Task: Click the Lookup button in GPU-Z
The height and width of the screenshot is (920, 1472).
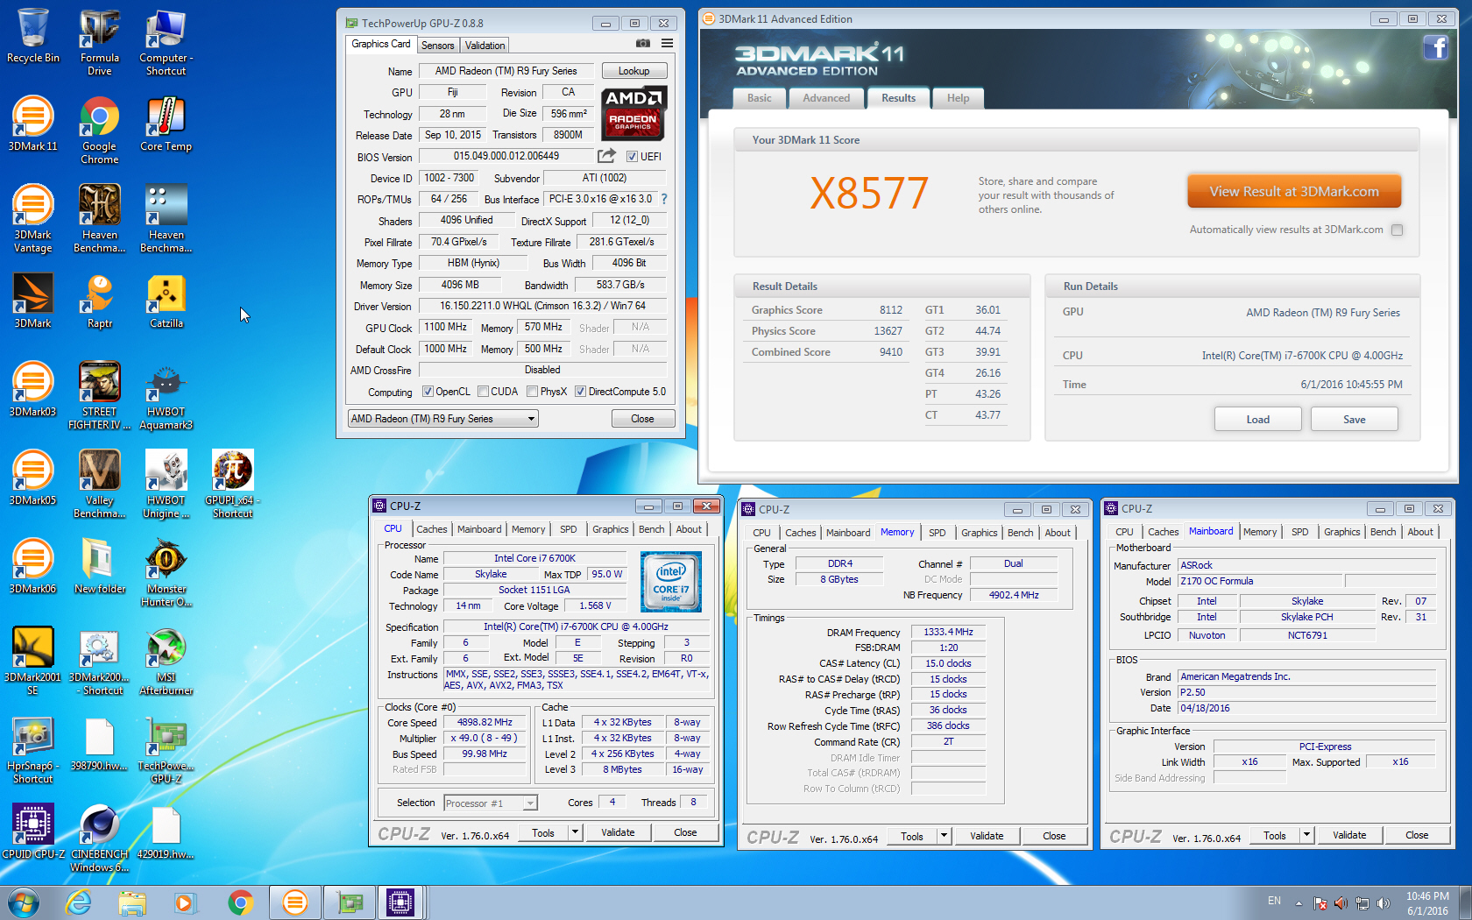Action: tap(633, 71)
